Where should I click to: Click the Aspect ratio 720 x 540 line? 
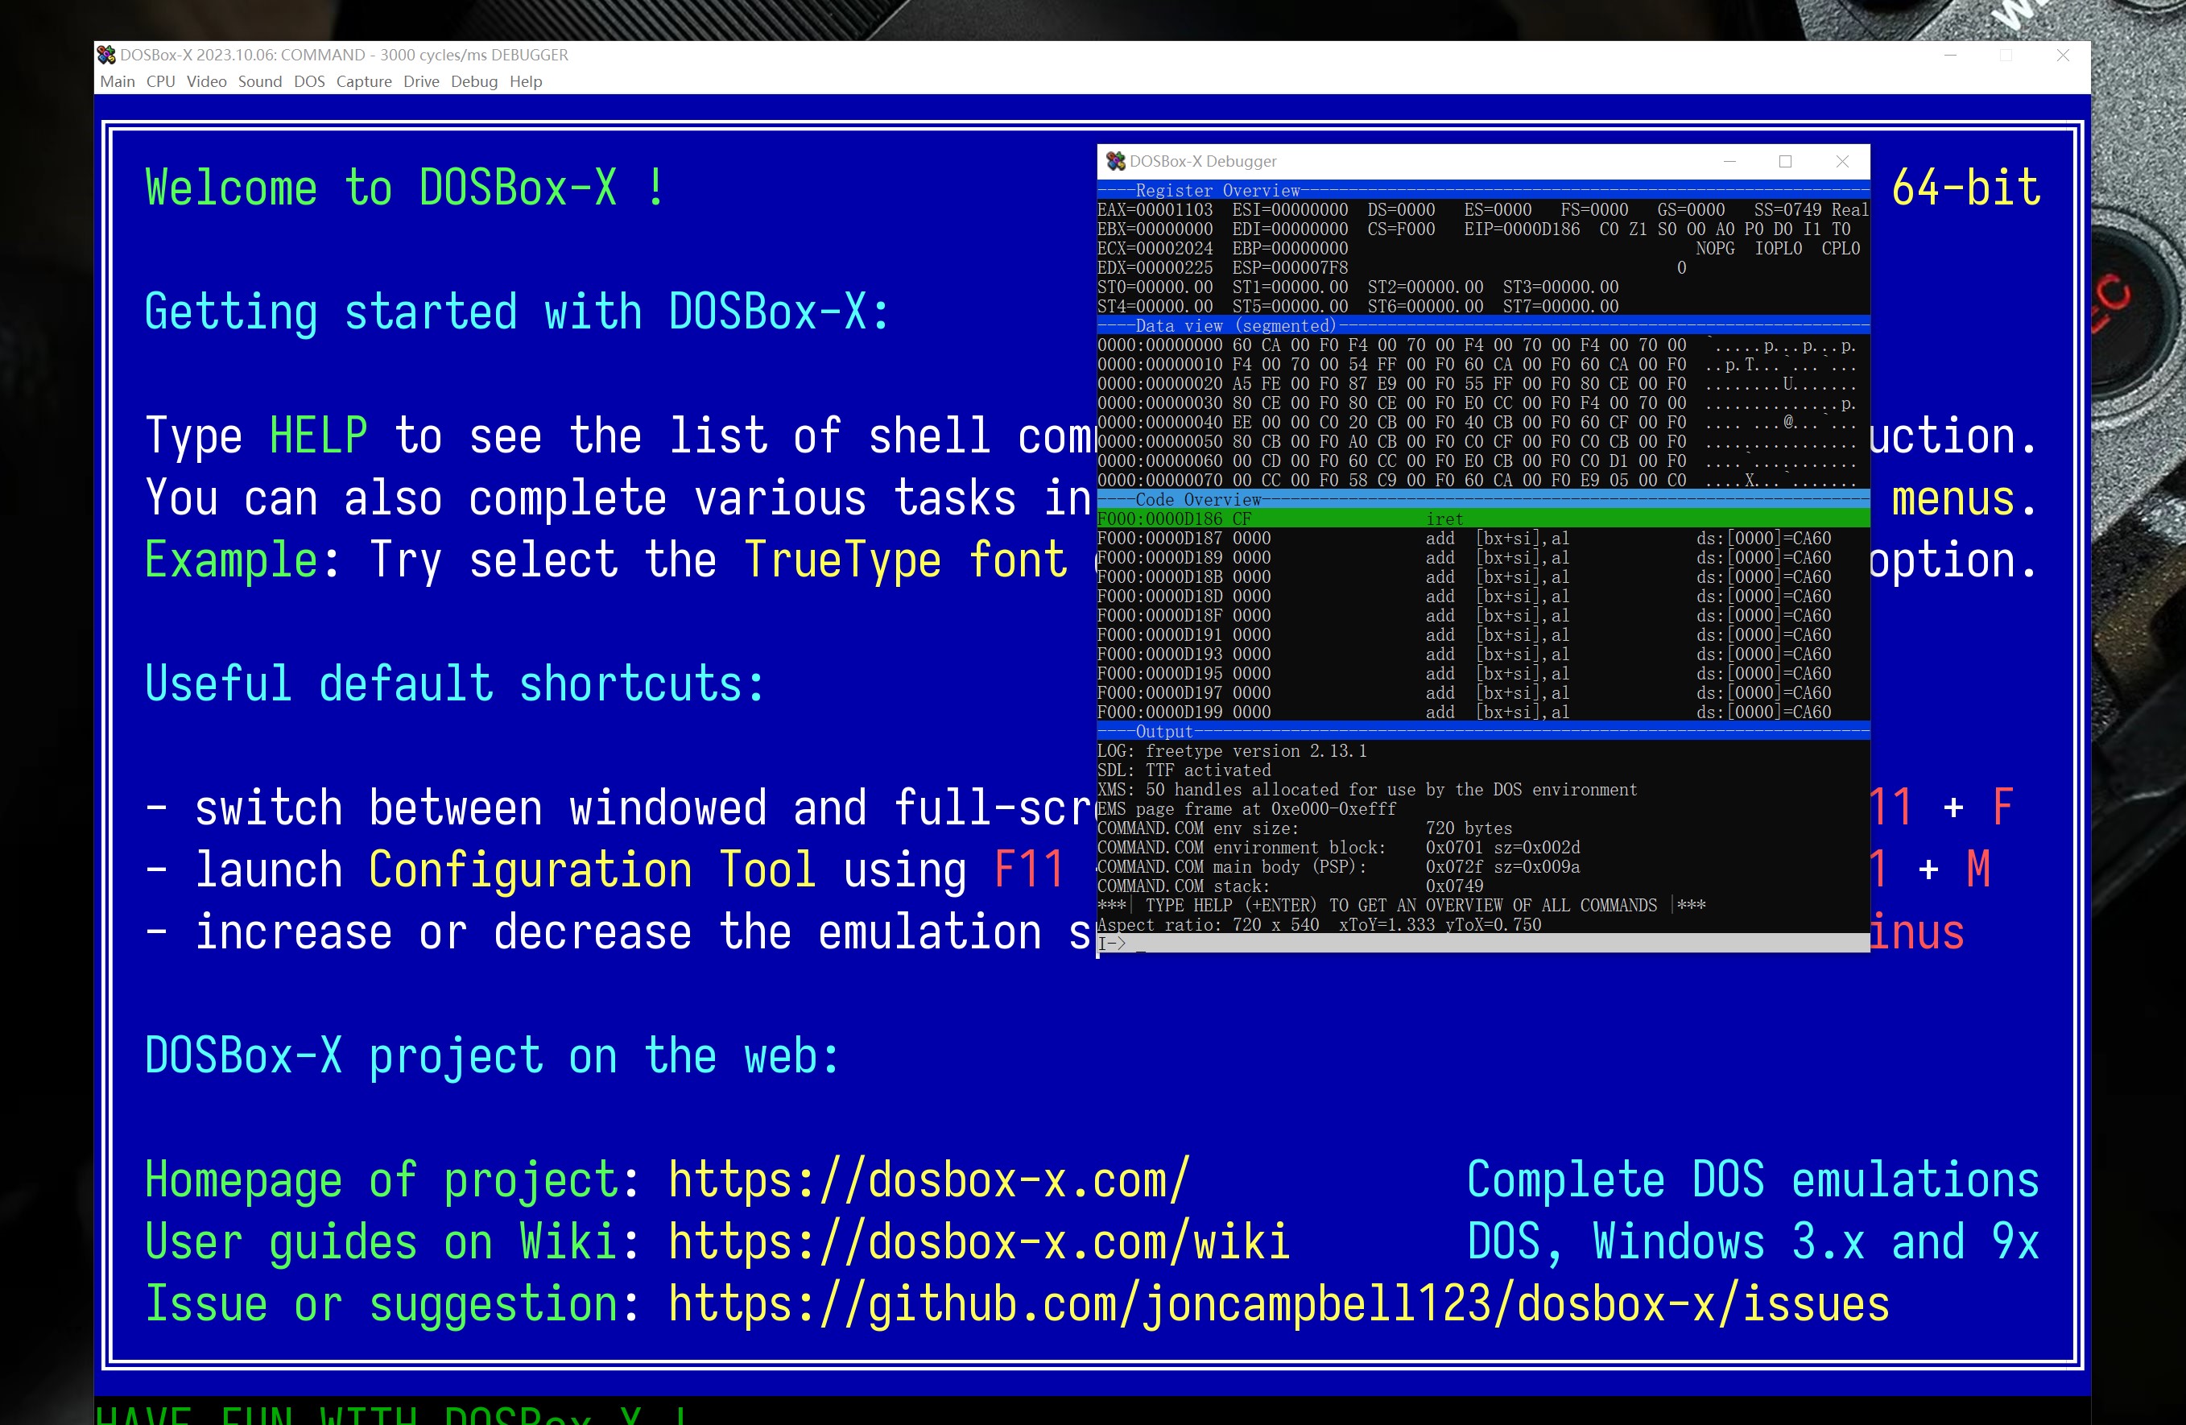click(x=1319, y=924)
